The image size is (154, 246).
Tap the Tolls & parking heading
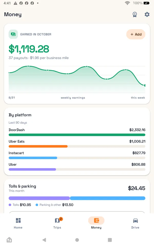click(22, 186)
